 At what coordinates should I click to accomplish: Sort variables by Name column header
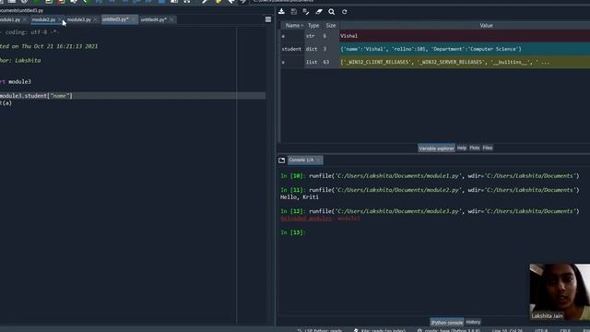(293, 26)
